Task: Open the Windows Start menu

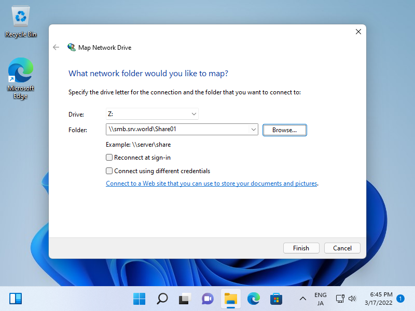Action: [139, 299]
